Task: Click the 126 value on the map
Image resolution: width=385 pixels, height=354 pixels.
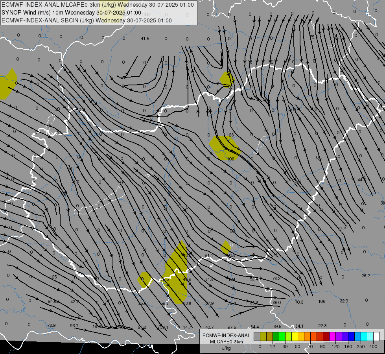Action: (230, 135)
